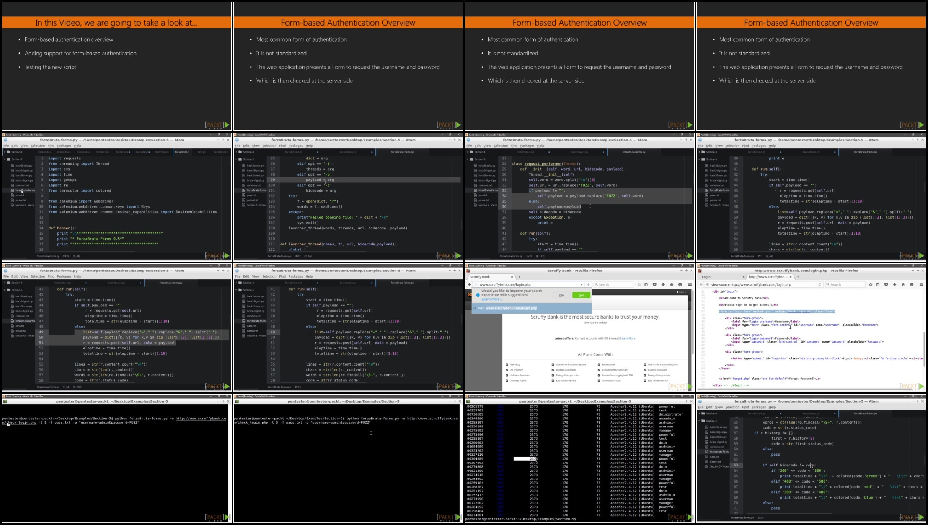Open Selection menu in Atom window showing line 27
Viewport: 928px width, 525px height.
coord(501,146)
